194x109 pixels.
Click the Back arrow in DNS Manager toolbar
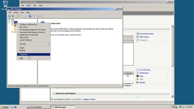9,16
